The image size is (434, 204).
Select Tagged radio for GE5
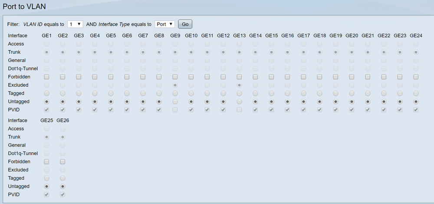111,93
